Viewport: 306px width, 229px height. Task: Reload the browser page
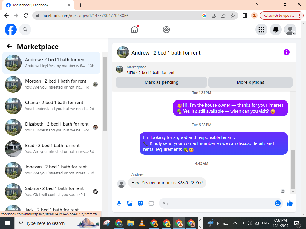(x=26, y=16)
